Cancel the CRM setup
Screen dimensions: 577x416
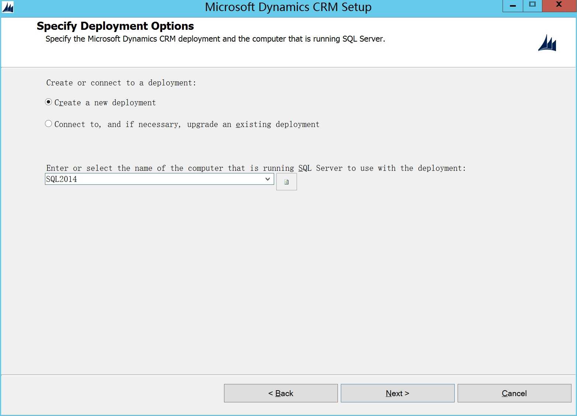point(514,393)
